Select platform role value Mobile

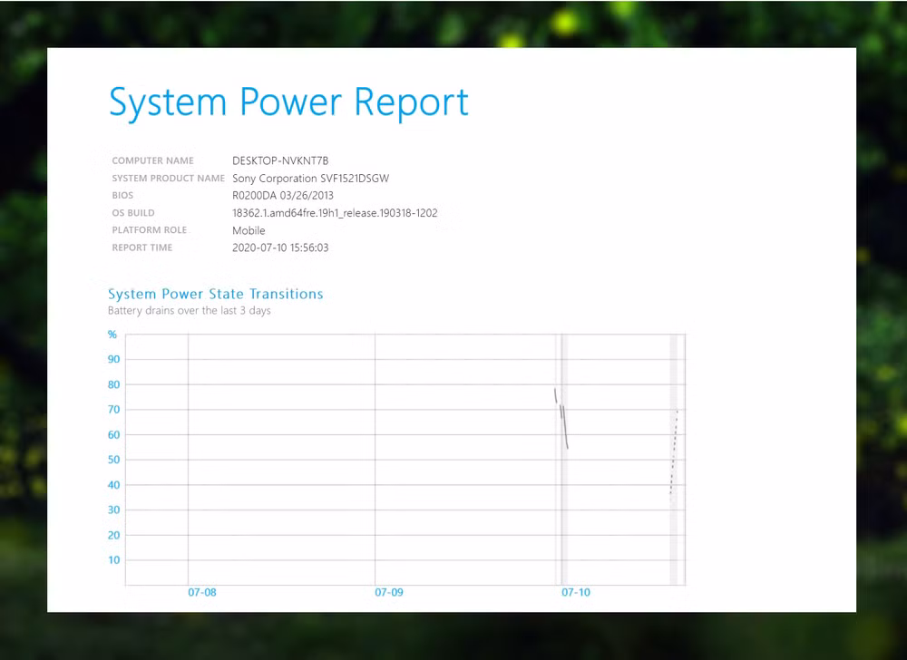pyautogui.click(x=249, y=230)
